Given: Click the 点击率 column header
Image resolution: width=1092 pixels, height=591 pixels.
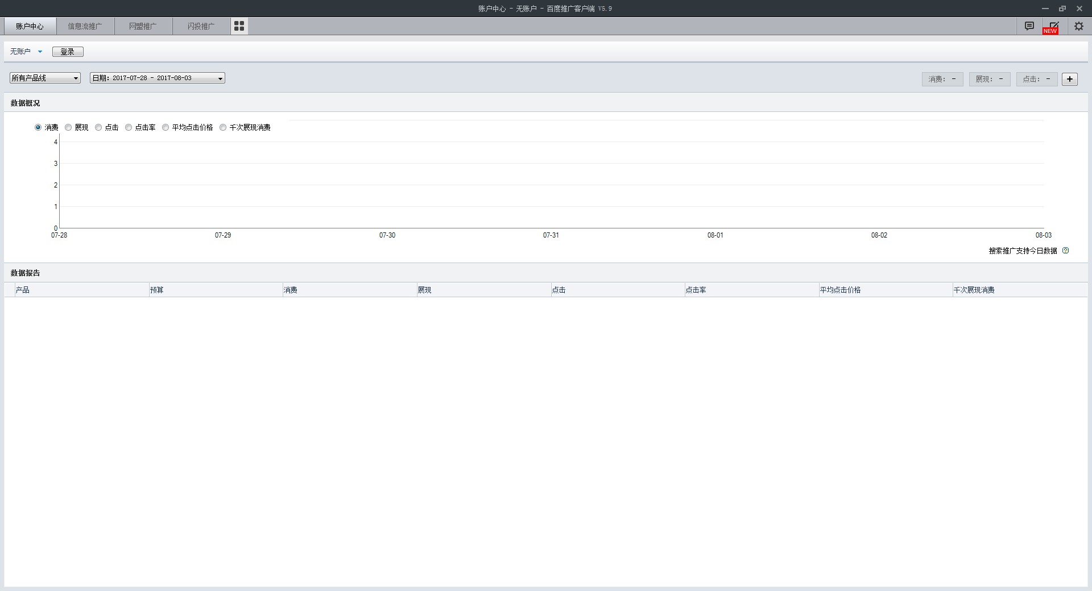Looking at the screenshot, I should tap(696, 290).
